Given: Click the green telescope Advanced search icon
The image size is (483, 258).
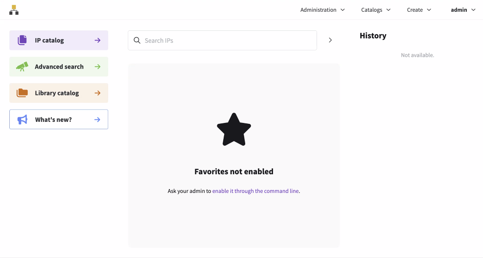Looking at the screenshot, I should coord(22,67).
